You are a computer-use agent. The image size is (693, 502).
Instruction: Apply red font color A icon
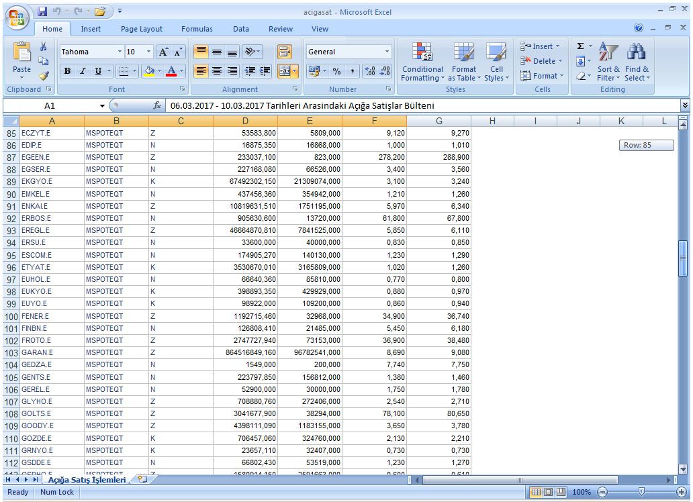tap(171, 70)
